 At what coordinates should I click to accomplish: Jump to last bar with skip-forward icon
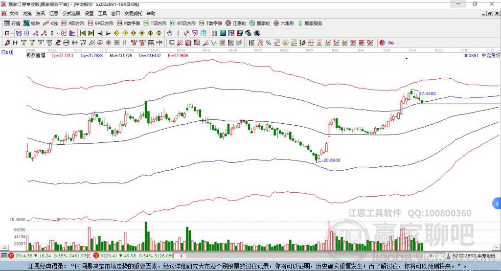[91, 33]
